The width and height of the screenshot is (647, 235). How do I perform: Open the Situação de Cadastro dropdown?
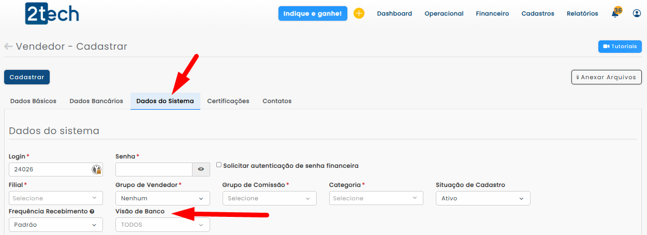(x=482, y=198)
